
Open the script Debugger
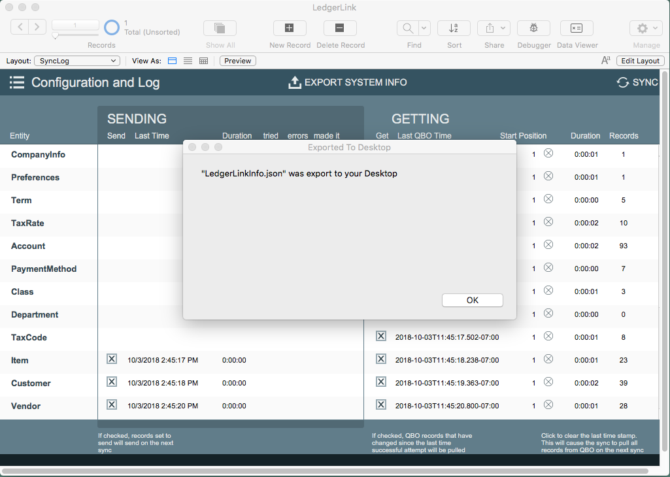(533, 28)
